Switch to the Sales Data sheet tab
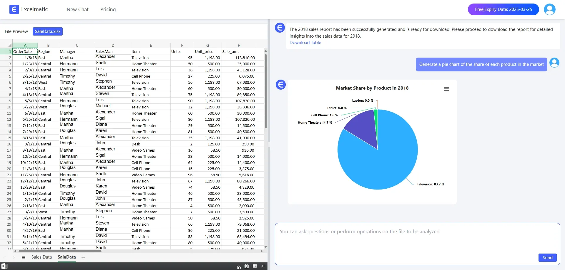 tap(41, 257)
